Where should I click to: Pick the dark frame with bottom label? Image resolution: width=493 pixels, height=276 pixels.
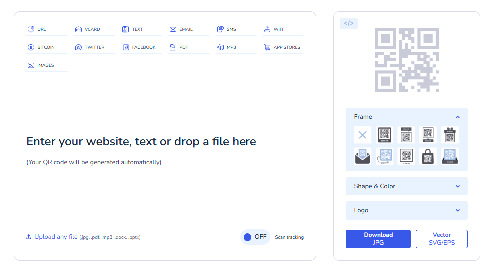tap(384, 135)
